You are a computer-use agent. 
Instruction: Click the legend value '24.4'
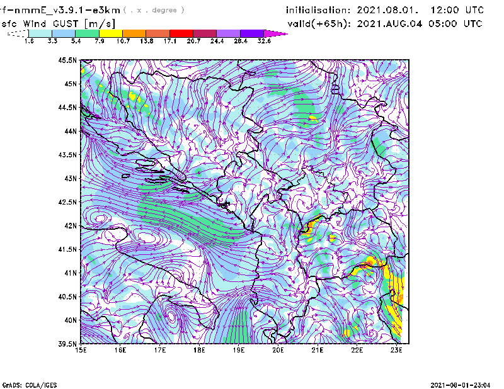217,41
